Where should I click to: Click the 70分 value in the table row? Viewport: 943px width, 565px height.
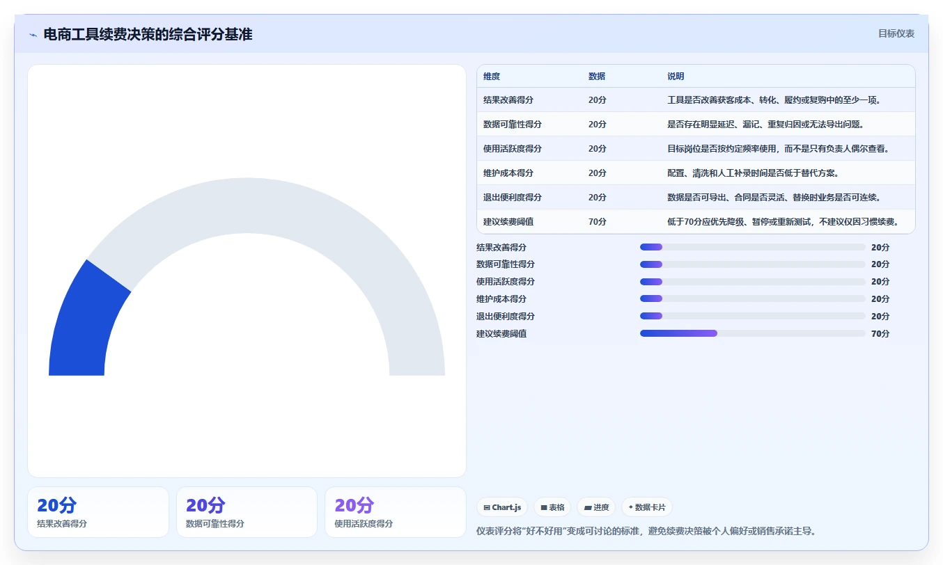pyautogui.click(x=598, y=222)
